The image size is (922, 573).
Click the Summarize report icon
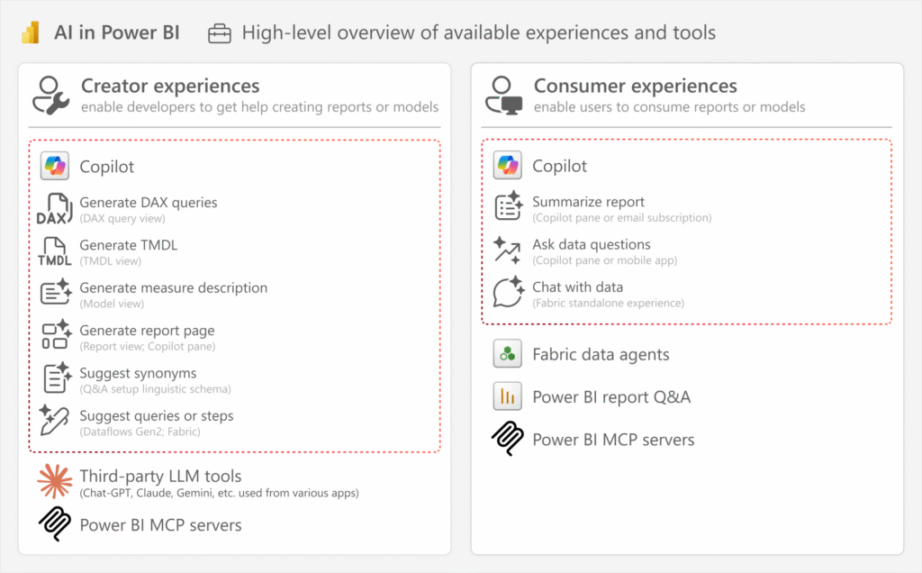[x=507, y=207]
